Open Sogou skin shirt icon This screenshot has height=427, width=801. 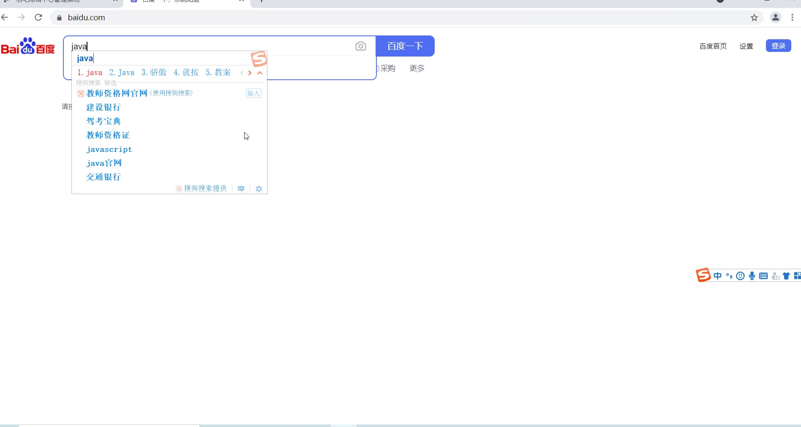coord(786,276)
